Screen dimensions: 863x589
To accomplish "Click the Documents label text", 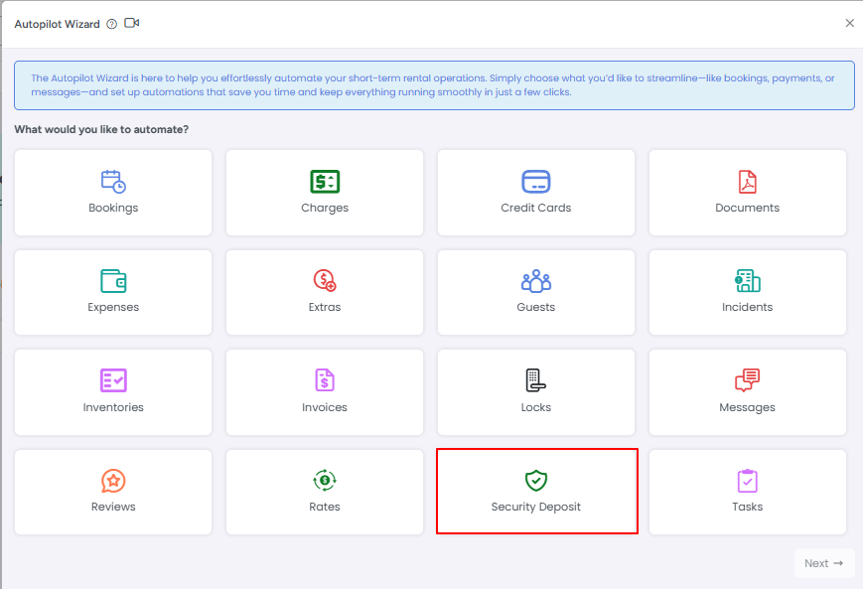I will pos(748,208).
